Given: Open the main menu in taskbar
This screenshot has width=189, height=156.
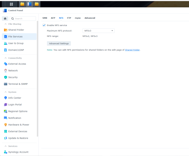Looking at the screenshot, I should click(x=12, y=4).
